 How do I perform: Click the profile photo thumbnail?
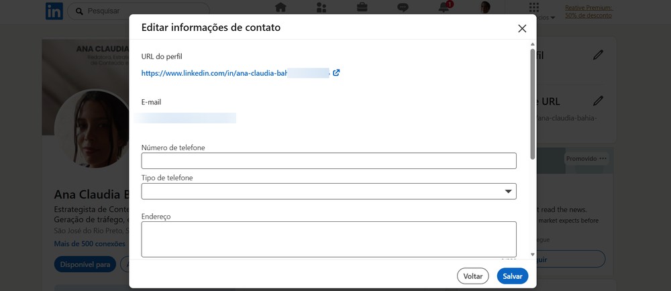[91, 129]
